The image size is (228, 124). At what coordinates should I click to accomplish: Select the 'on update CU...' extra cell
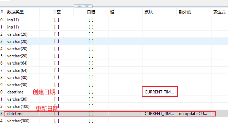pos(193,113)
